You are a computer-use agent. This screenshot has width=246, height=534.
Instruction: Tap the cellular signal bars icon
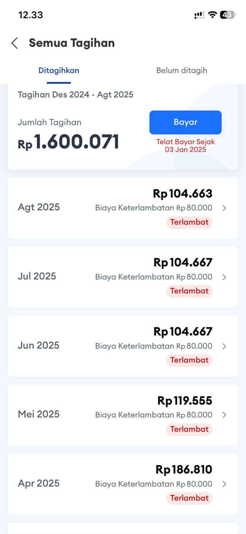click(199, 15)
